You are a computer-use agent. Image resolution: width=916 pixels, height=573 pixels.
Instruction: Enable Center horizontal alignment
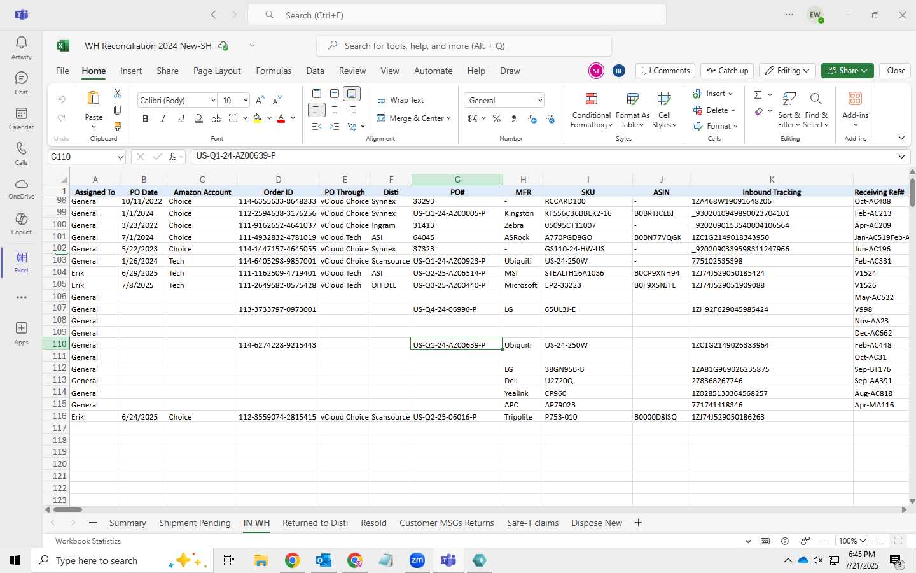point(335,110)
